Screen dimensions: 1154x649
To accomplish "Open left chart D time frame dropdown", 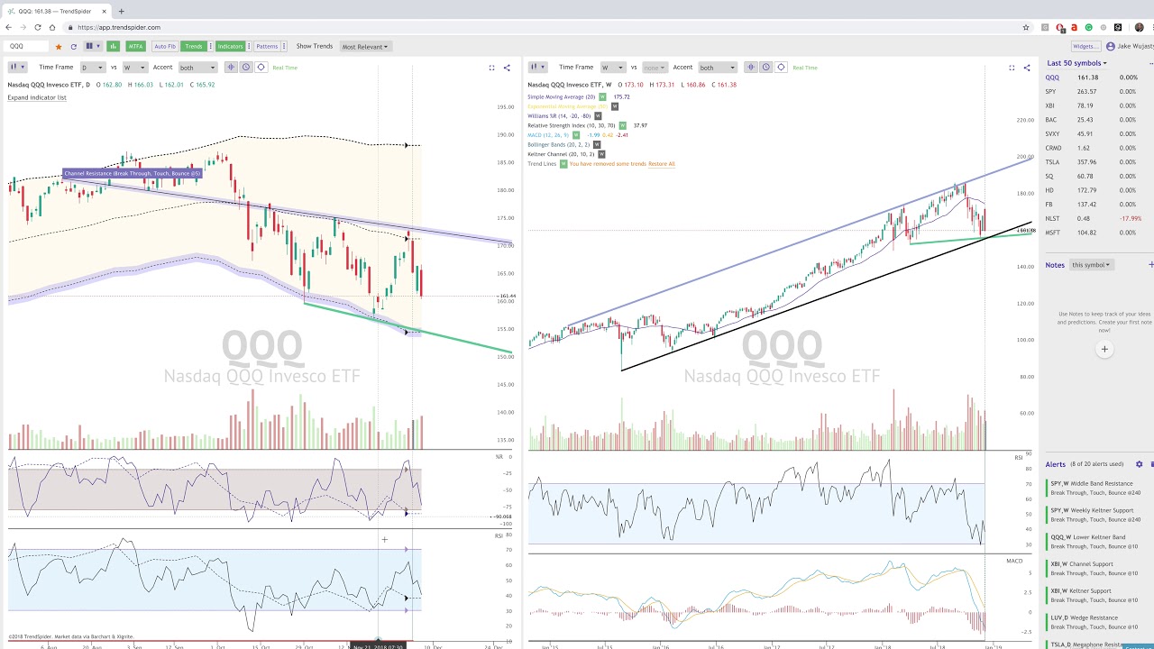I will (92, 67).
